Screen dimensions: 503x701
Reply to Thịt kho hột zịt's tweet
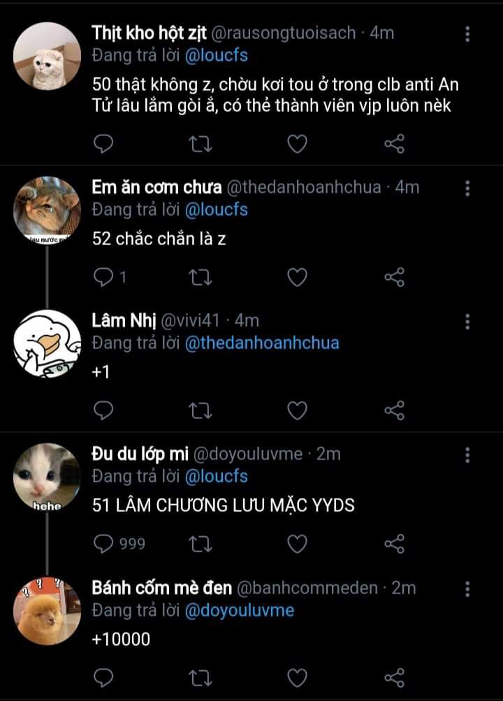tap(103, 144)
